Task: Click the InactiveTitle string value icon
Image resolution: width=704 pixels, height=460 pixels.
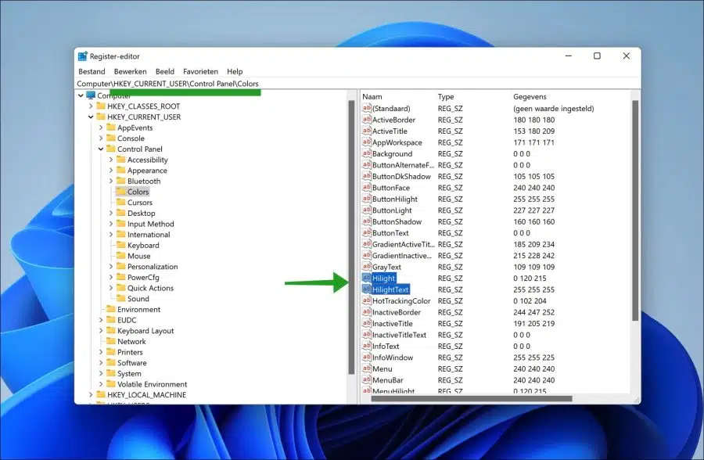Action: tap(367, 323)
